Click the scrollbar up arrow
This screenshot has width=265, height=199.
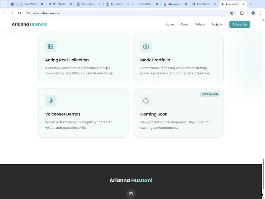tap(263, 20)
